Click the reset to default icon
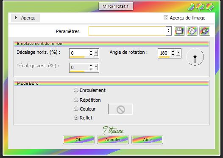The image size is (223, 158). tap(205, 31)
